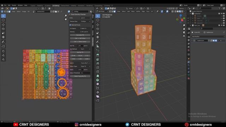The width and height of the screenshot is (226, 127).
Task: Open the Blender logo menu
Action: 2,5
